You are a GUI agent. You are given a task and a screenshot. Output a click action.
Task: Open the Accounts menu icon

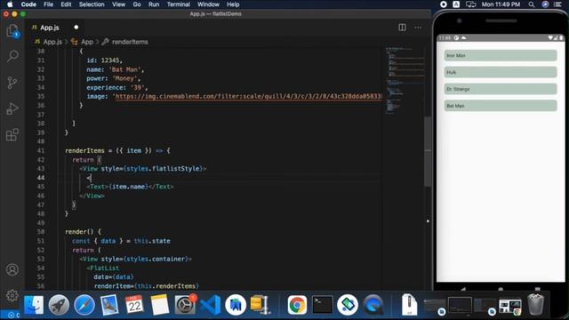(x=12, y=269)
